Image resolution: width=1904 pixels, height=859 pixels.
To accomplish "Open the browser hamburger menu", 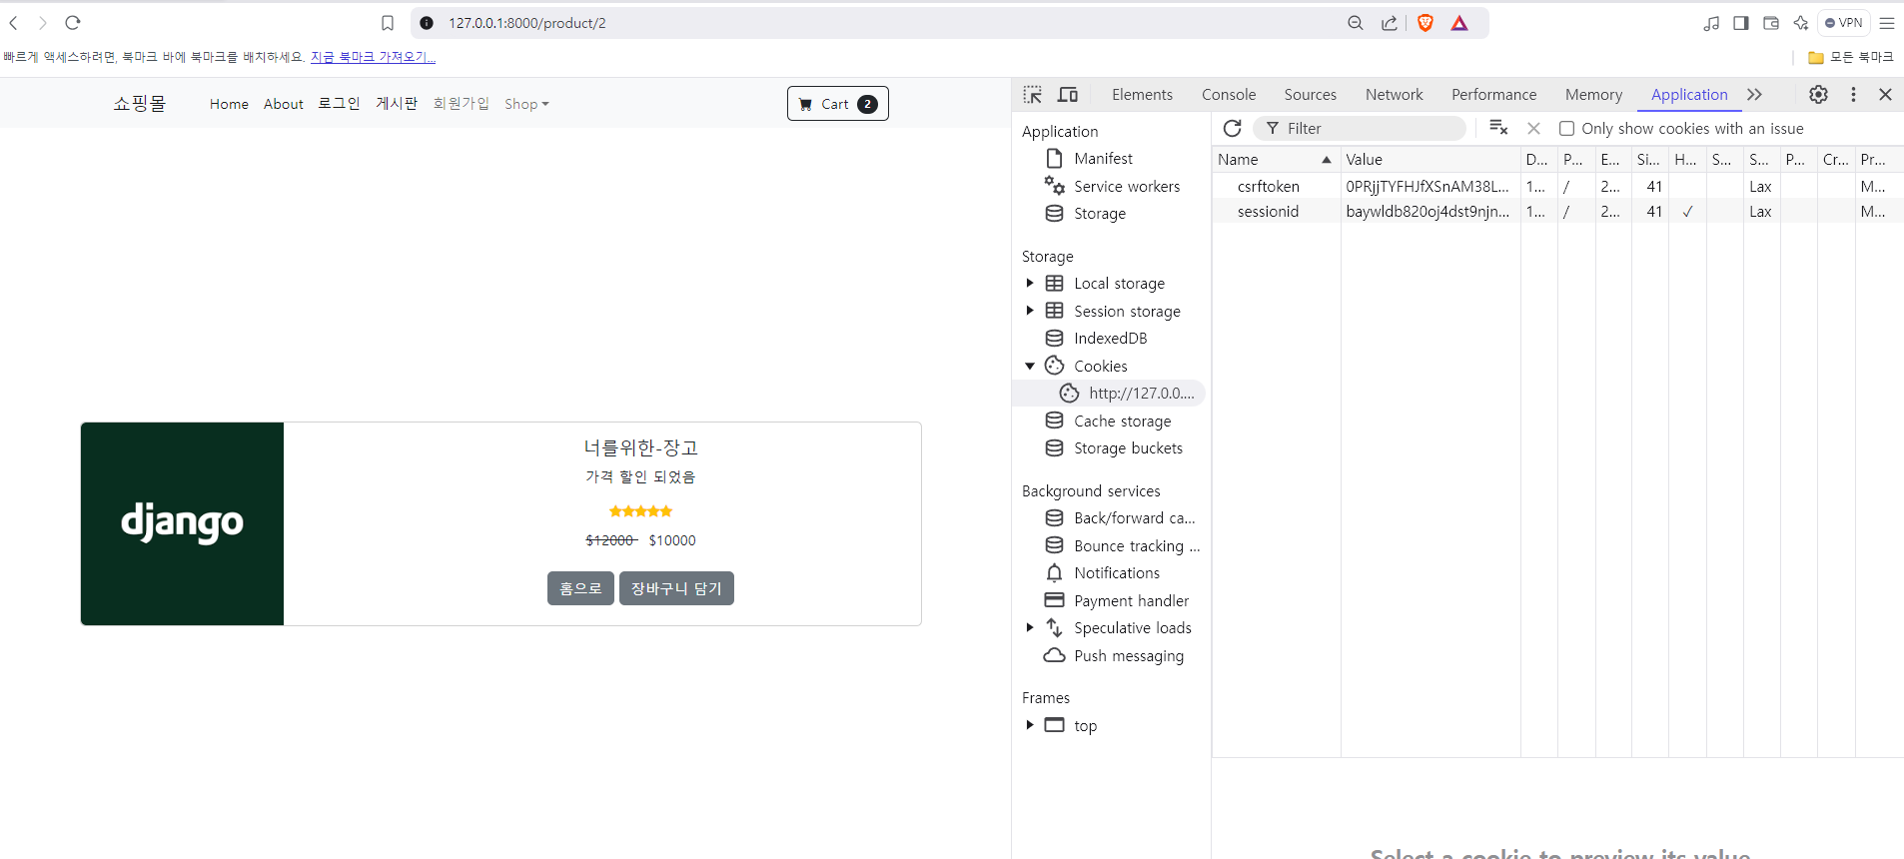I will (1887, 23).
